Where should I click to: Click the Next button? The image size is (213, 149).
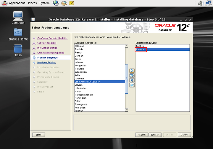click(x=155, y=135)
